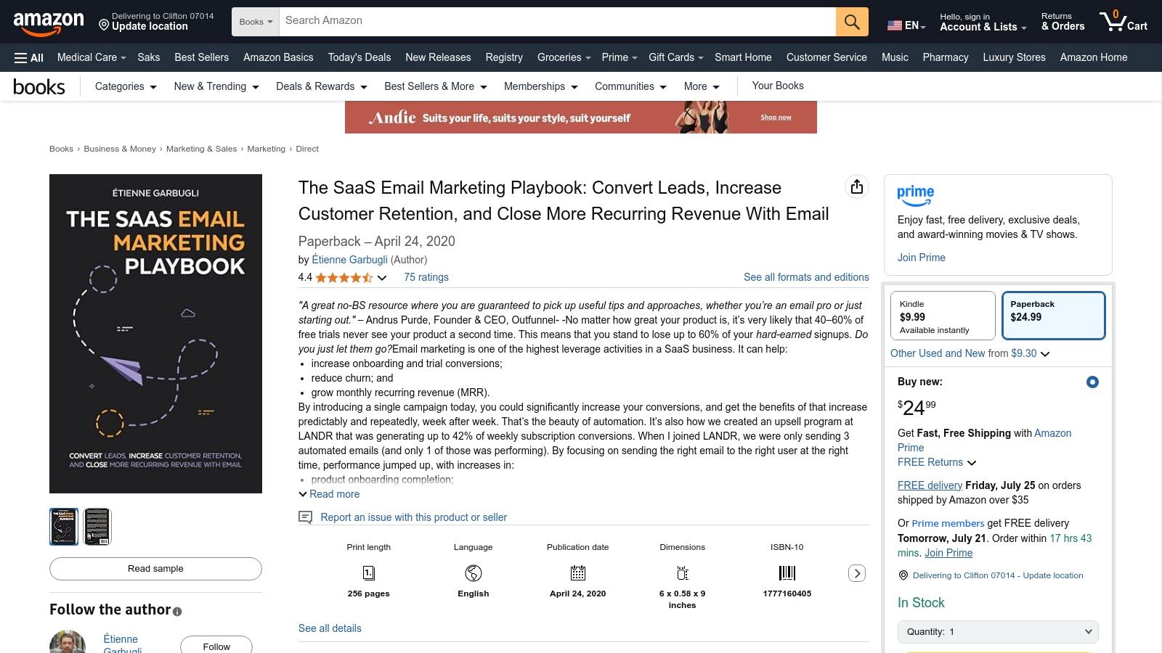Open the More dropdown in the books bar
The height and width of the screenshot is (653, 1162).
coord(702,86)
